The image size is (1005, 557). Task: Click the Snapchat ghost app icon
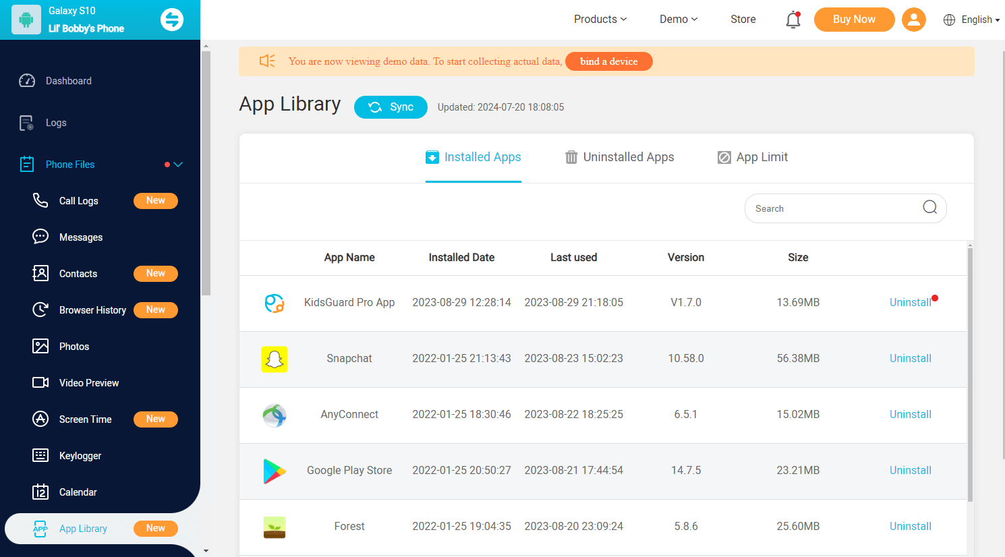click(x=275, y=359)
